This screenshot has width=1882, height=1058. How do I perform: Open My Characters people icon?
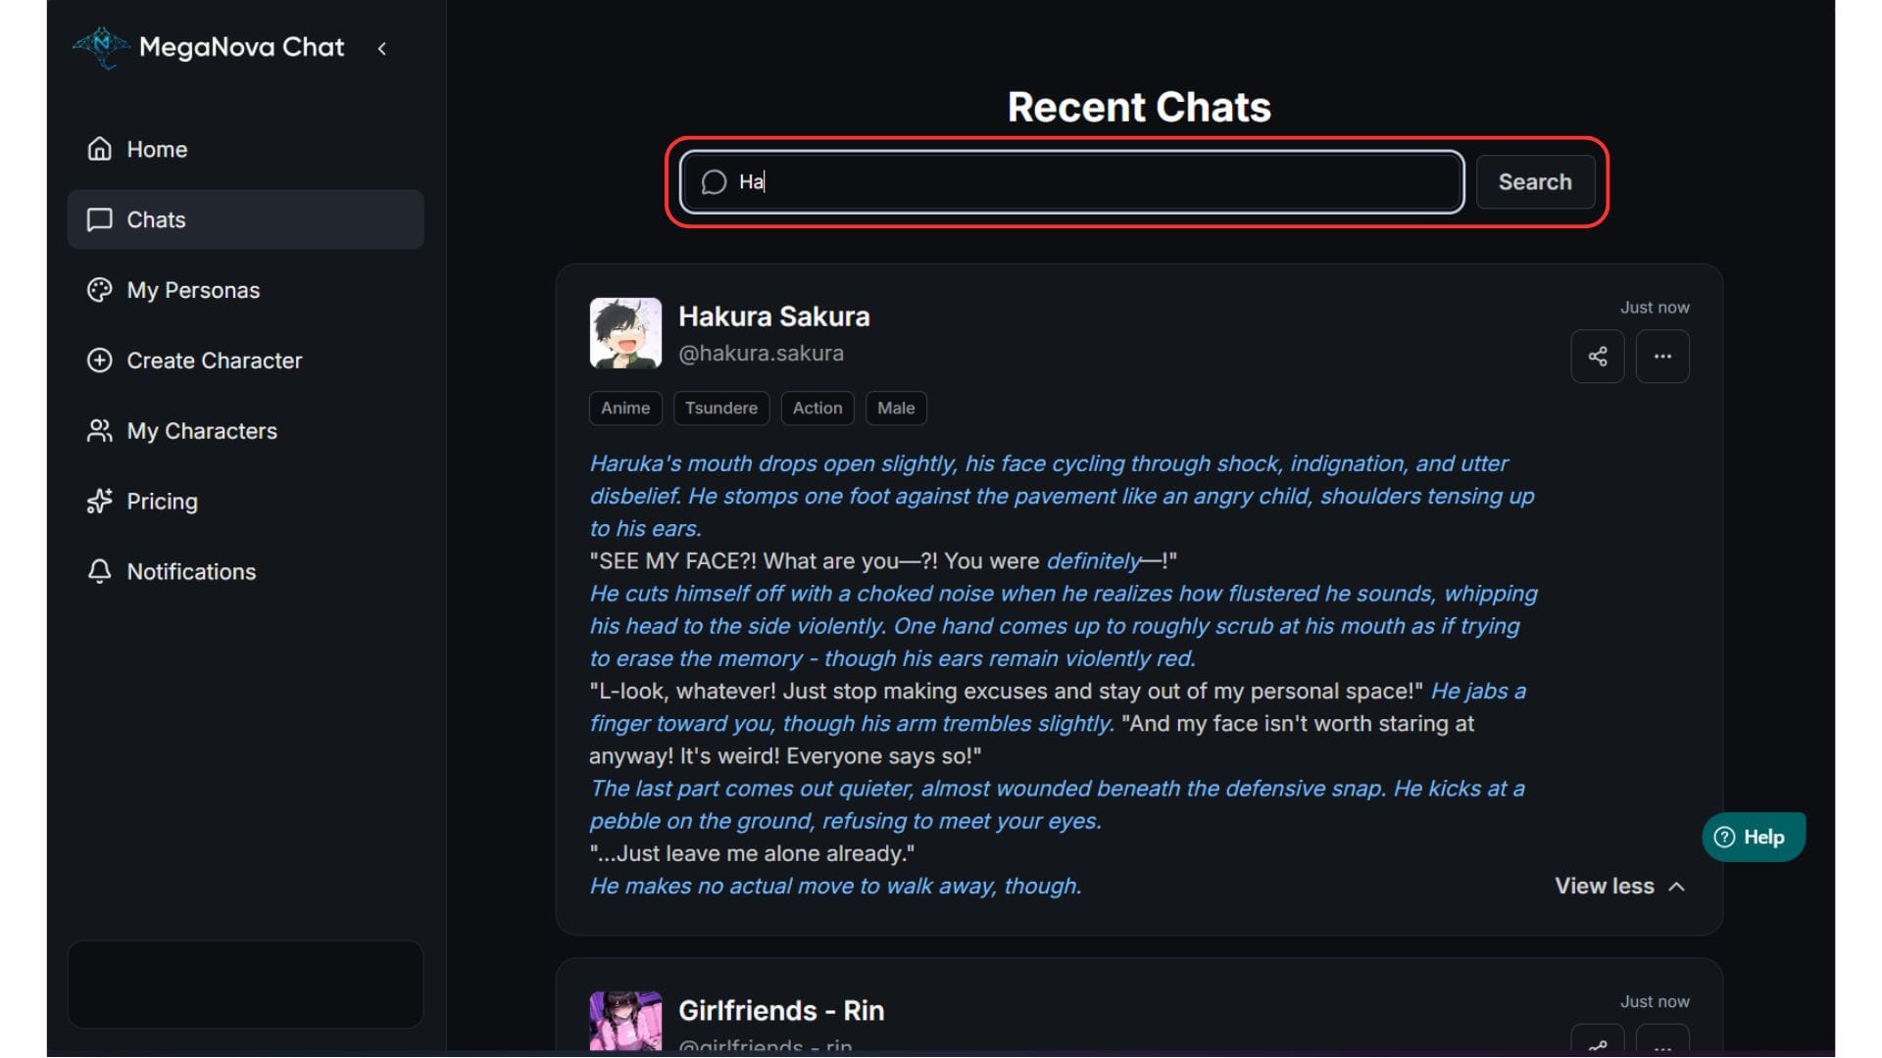coord(99,431)
